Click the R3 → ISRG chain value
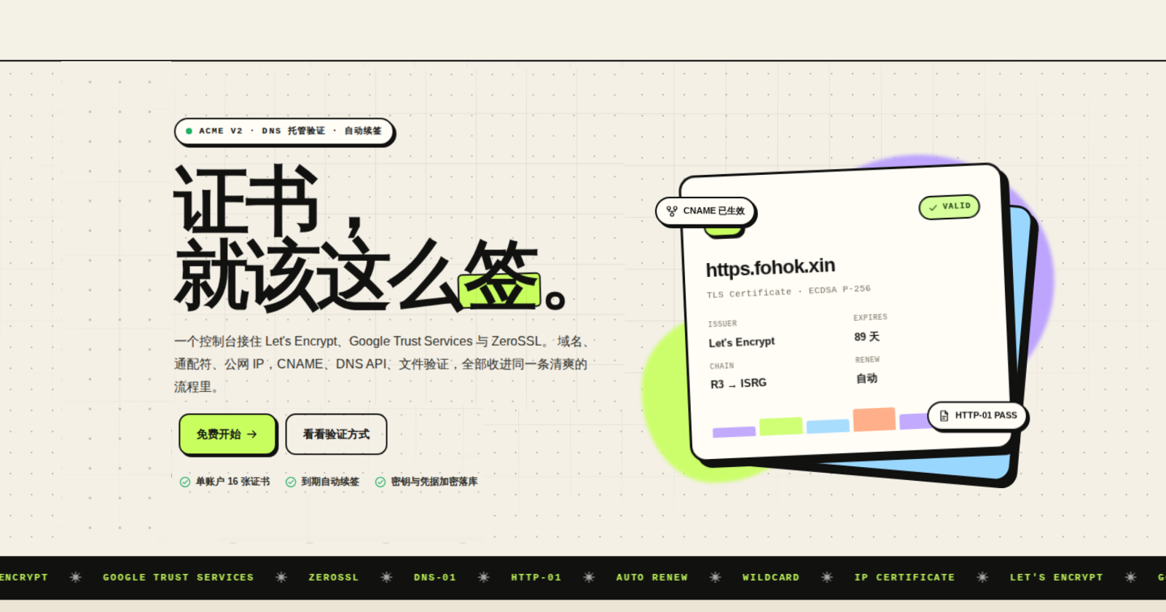1166x612 pixels. pos(738,384)
